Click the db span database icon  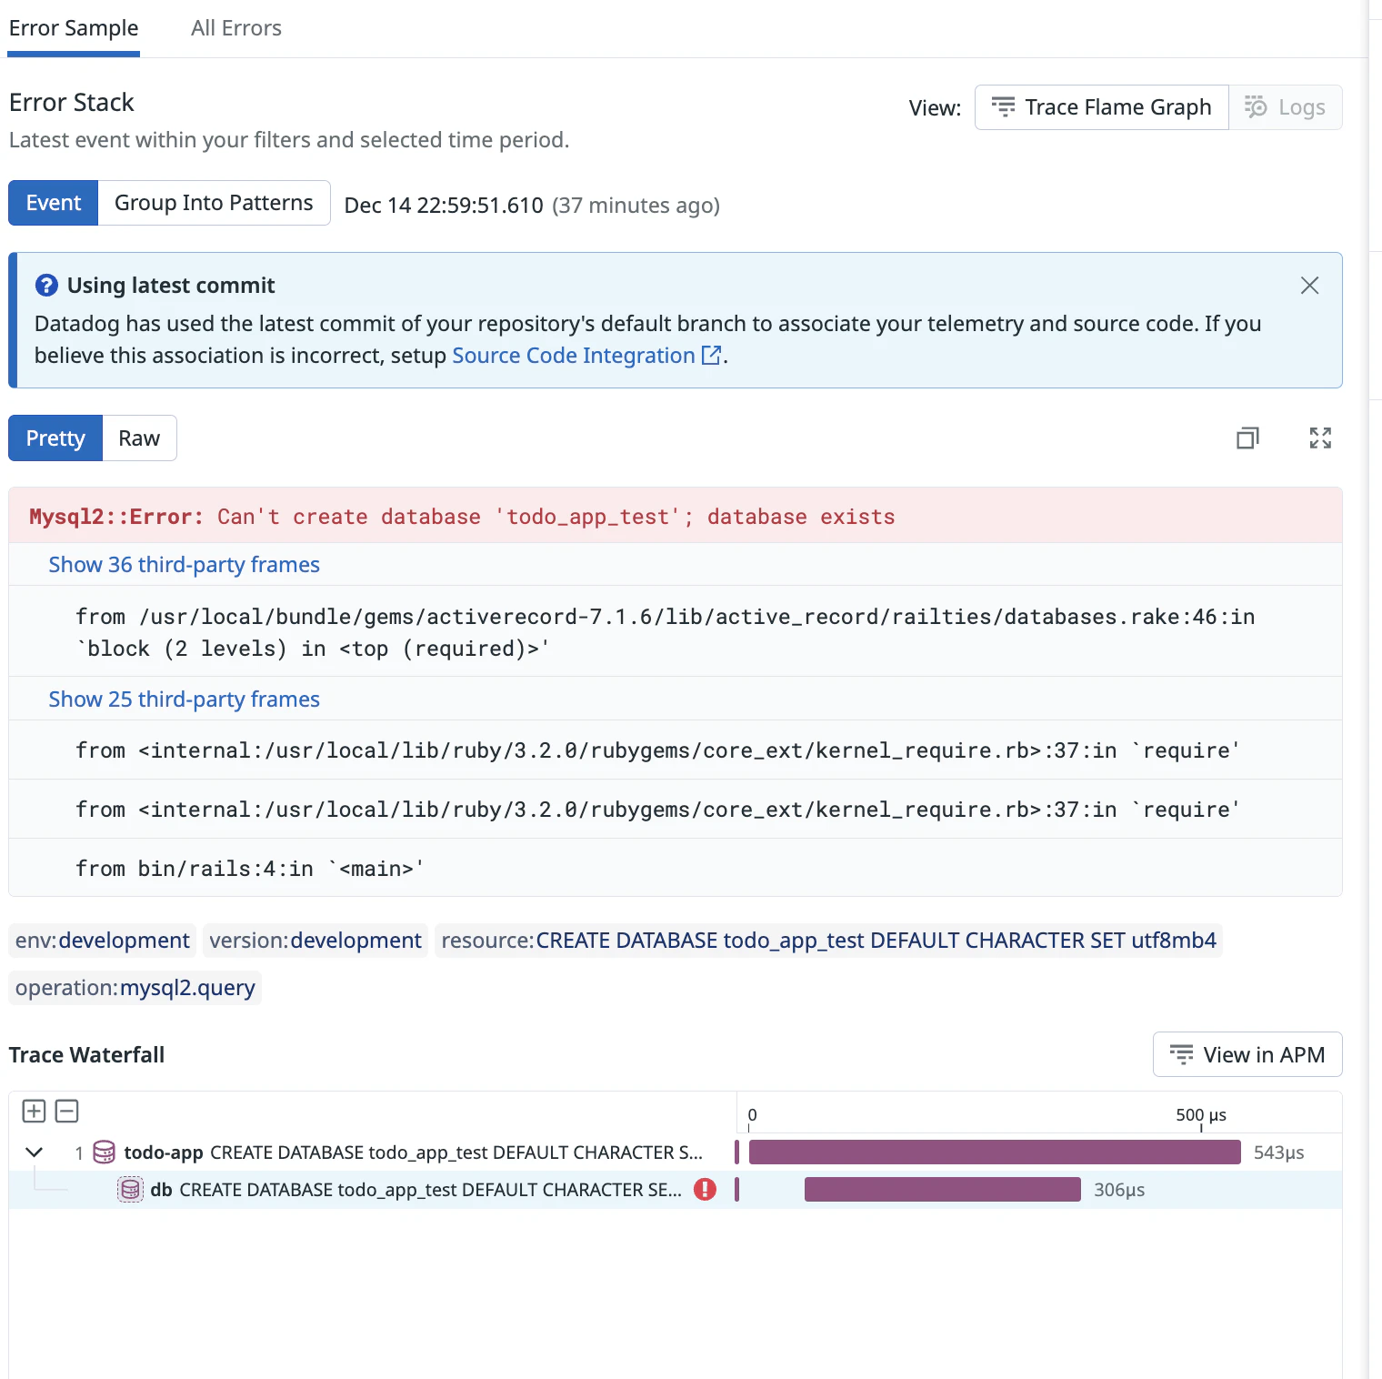[131, 1190]
